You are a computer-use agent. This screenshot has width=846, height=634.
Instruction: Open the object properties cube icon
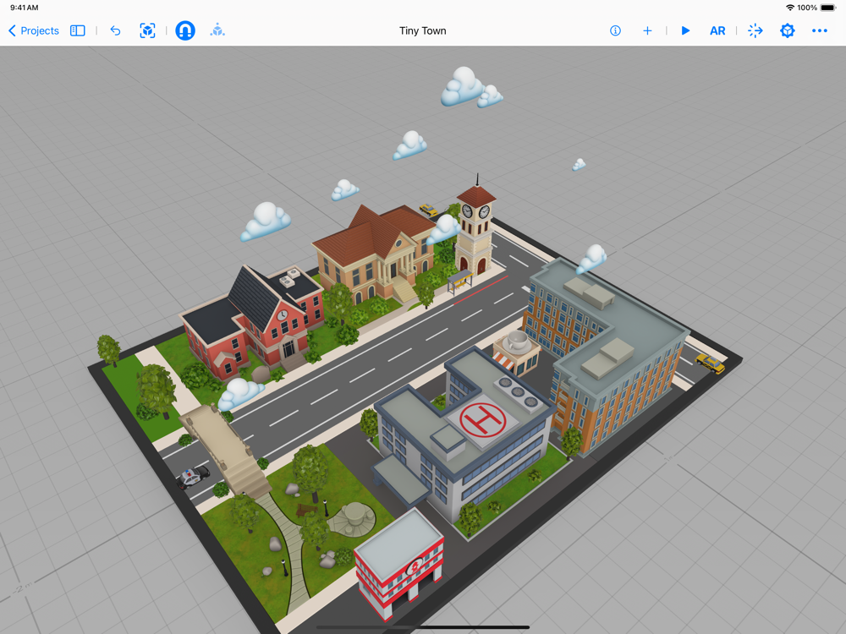(788, 30)
